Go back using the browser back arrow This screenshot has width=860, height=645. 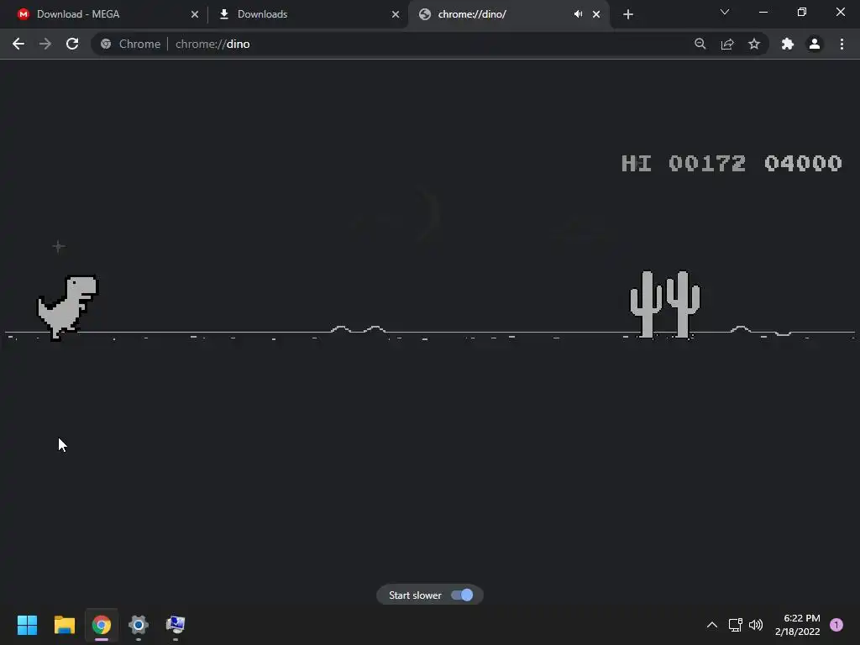18,44
